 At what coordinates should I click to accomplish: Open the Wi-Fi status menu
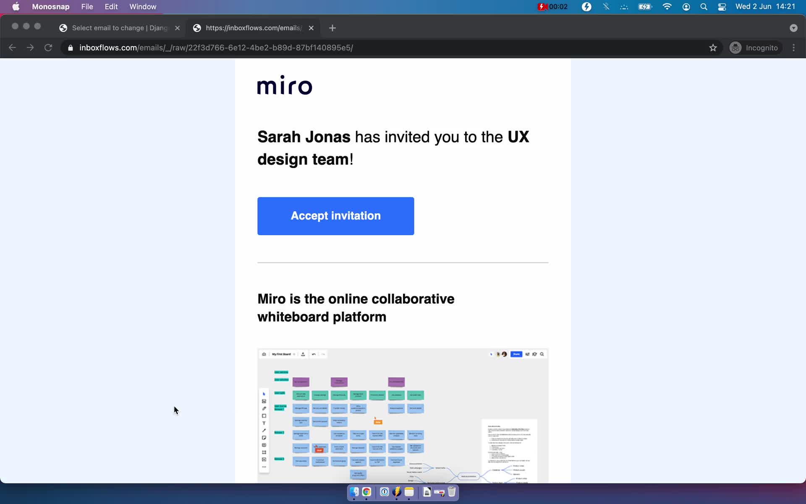(x=667, y=7)
